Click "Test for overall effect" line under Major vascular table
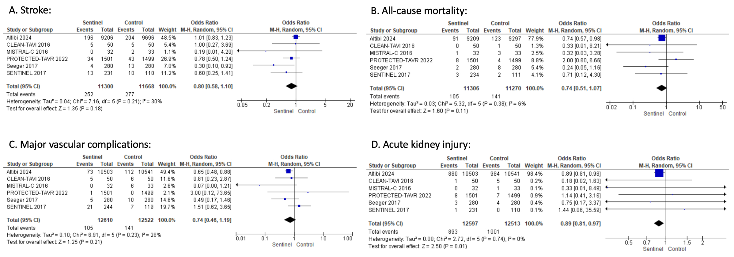This screenshot has height=257, width=734. click(x=54, y=242)
